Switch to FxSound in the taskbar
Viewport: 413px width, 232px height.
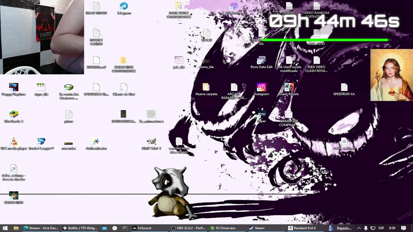click(142, 228)
